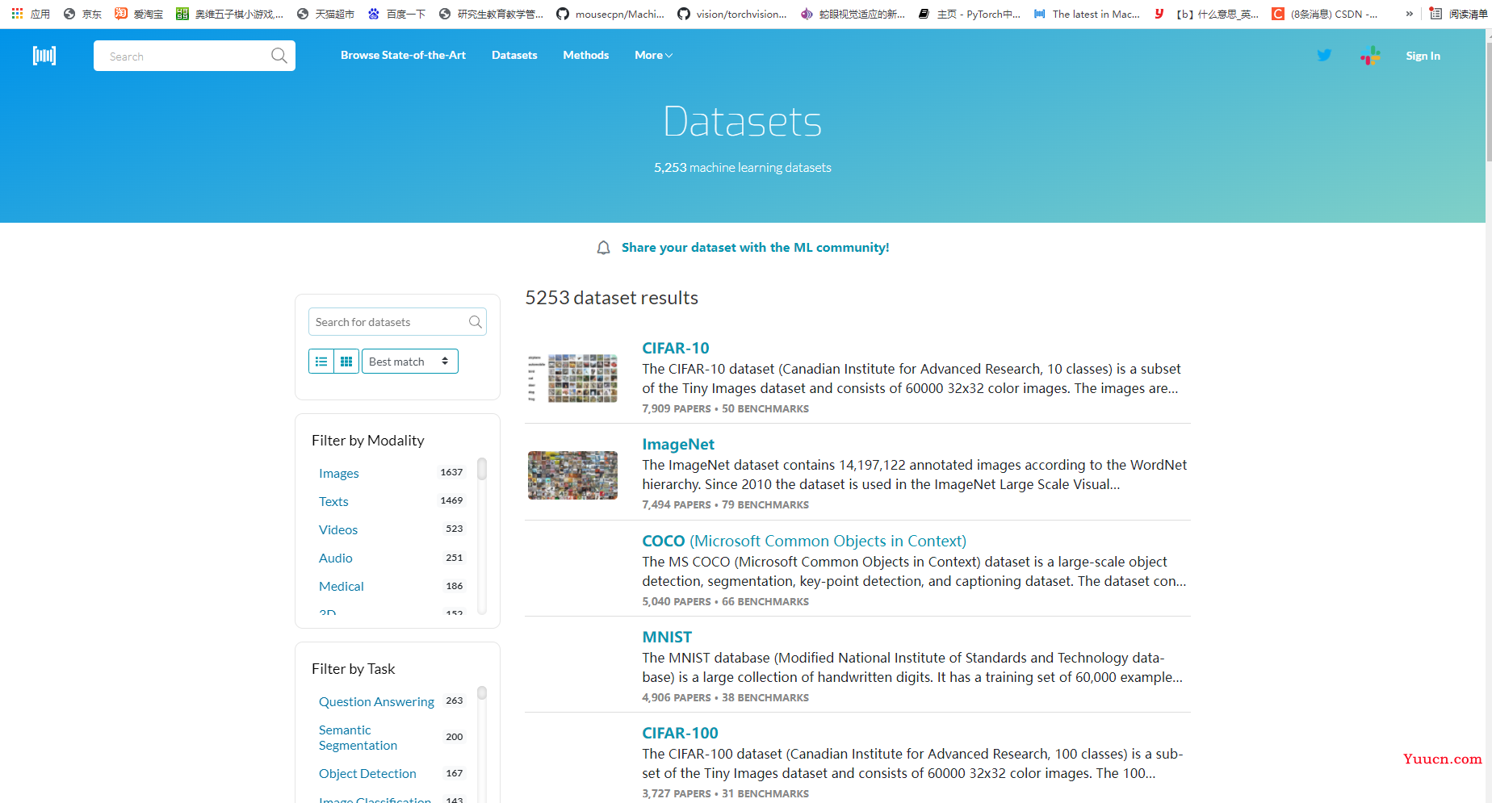The height and width of the screenshot is (803, 1492).
Task: Open the MNIST dataset link
Action: pyautogui.click(x=667, y=637)
